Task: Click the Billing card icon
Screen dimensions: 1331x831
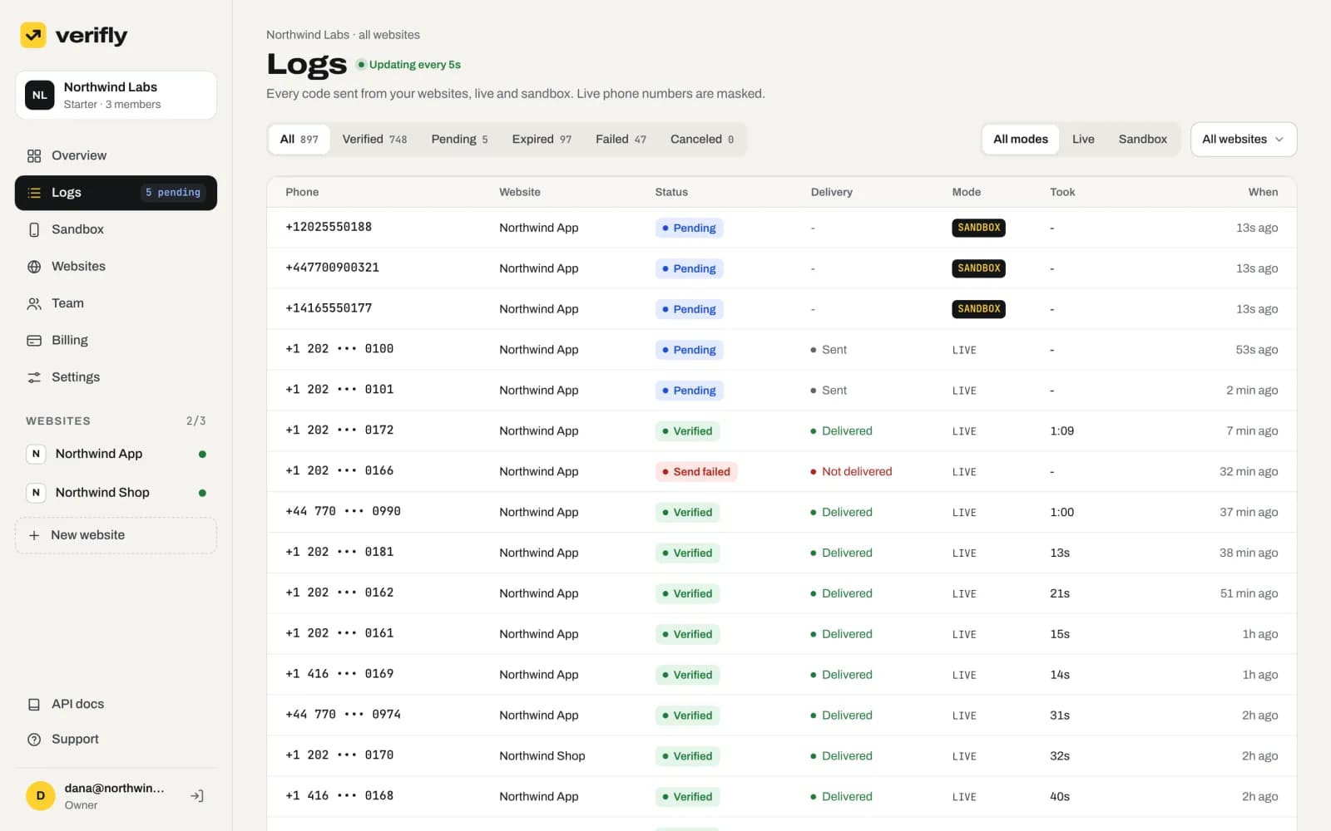Action: [x=34, y=341]
